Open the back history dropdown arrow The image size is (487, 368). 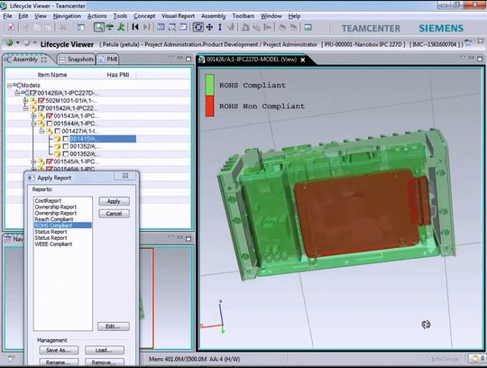pos(18,42)
